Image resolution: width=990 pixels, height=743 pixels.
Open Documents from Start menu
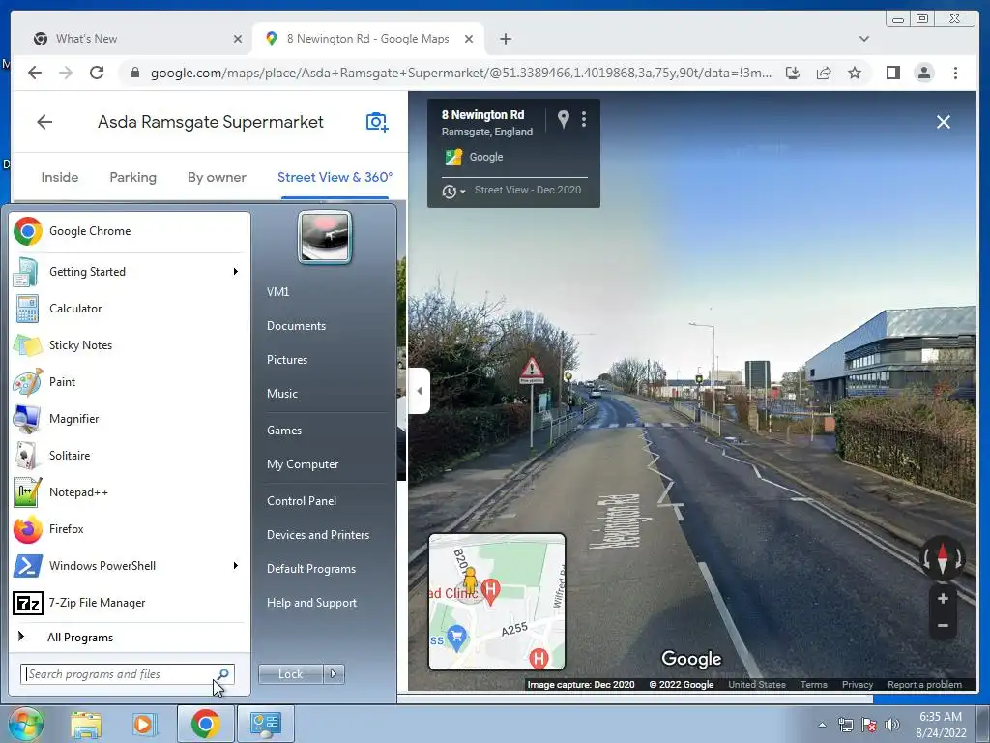coord(296,326)
